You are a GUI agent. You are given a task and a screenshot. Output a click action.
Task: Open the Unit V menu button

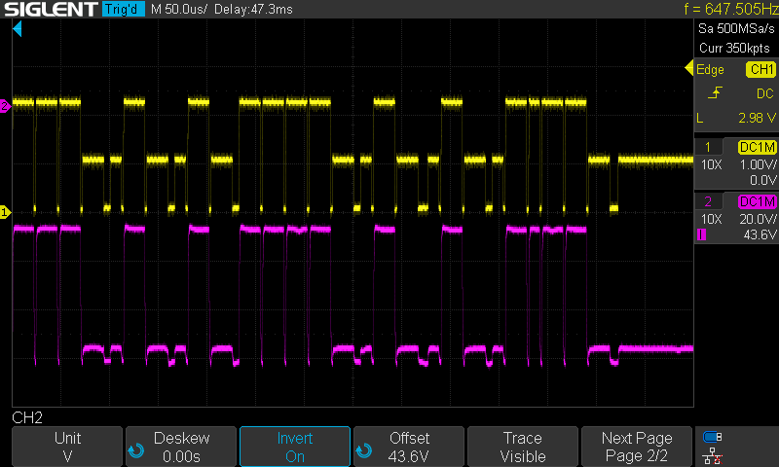click(x=67, y=447)
